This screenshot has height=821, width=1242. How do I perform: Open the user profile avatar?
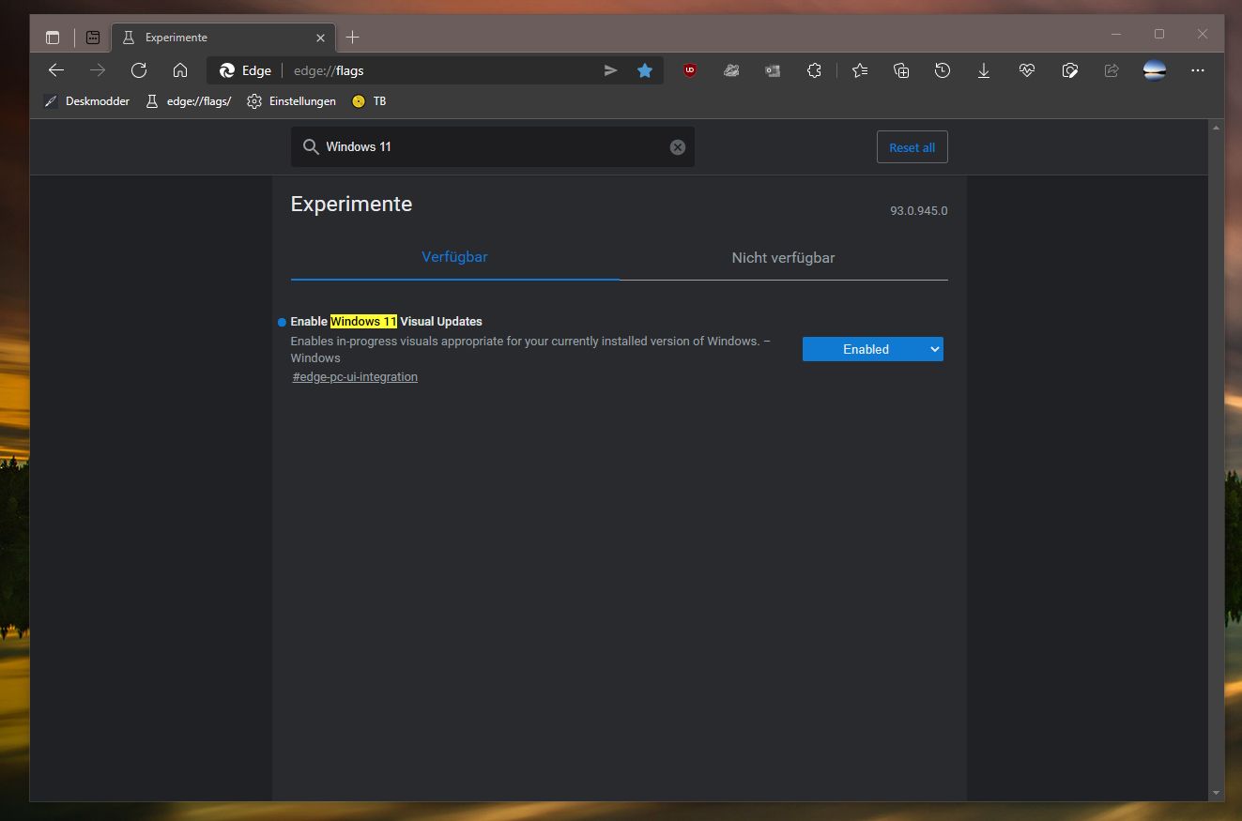pos(1155,70)
